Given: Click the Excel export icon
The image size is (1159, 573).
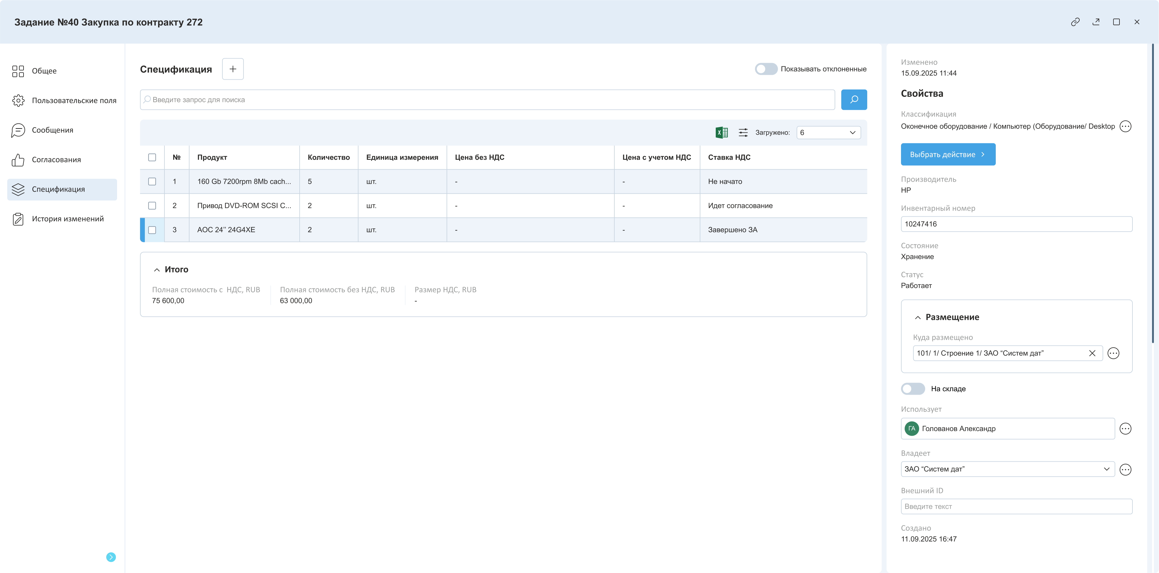Looking at the screenshot, I should (x=721, y=133).
